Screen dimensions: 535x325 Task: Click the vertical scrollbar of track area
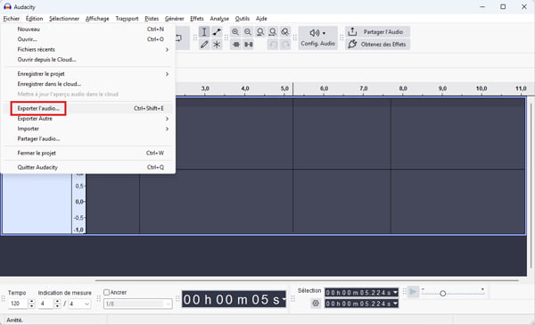coord(531,185)
